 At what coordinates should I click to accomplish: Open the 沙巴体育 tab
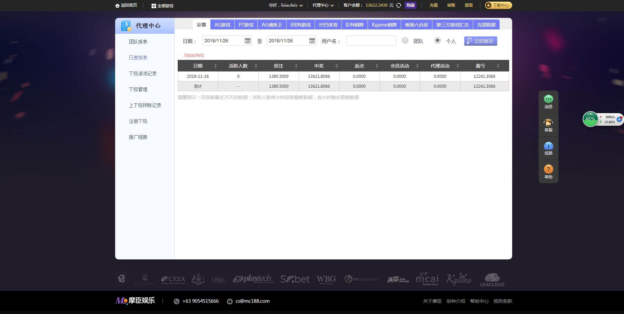point(328,25)
